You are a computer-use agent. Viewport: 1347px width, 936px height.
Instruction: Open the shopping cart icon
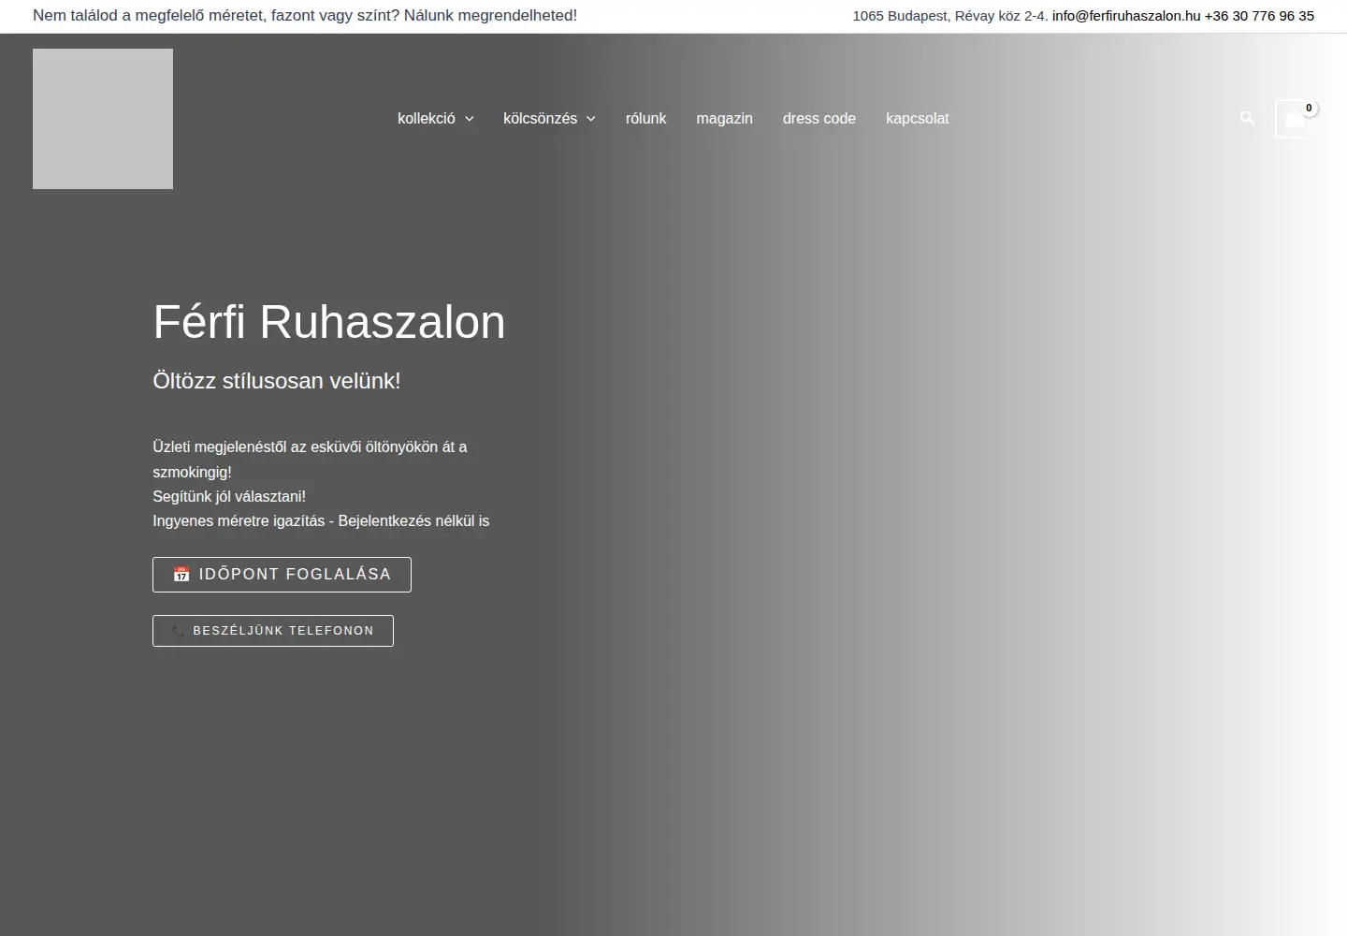tap(1296, 119)
